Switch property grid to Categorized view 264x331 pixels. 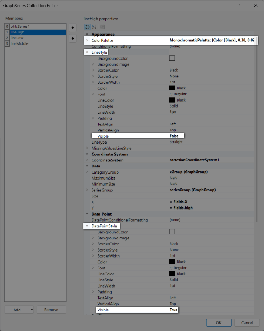pos(88,27)
